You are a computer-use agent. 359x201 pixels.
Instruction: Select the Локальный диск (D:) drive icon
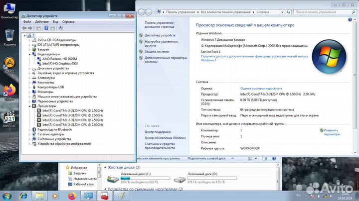179,179
